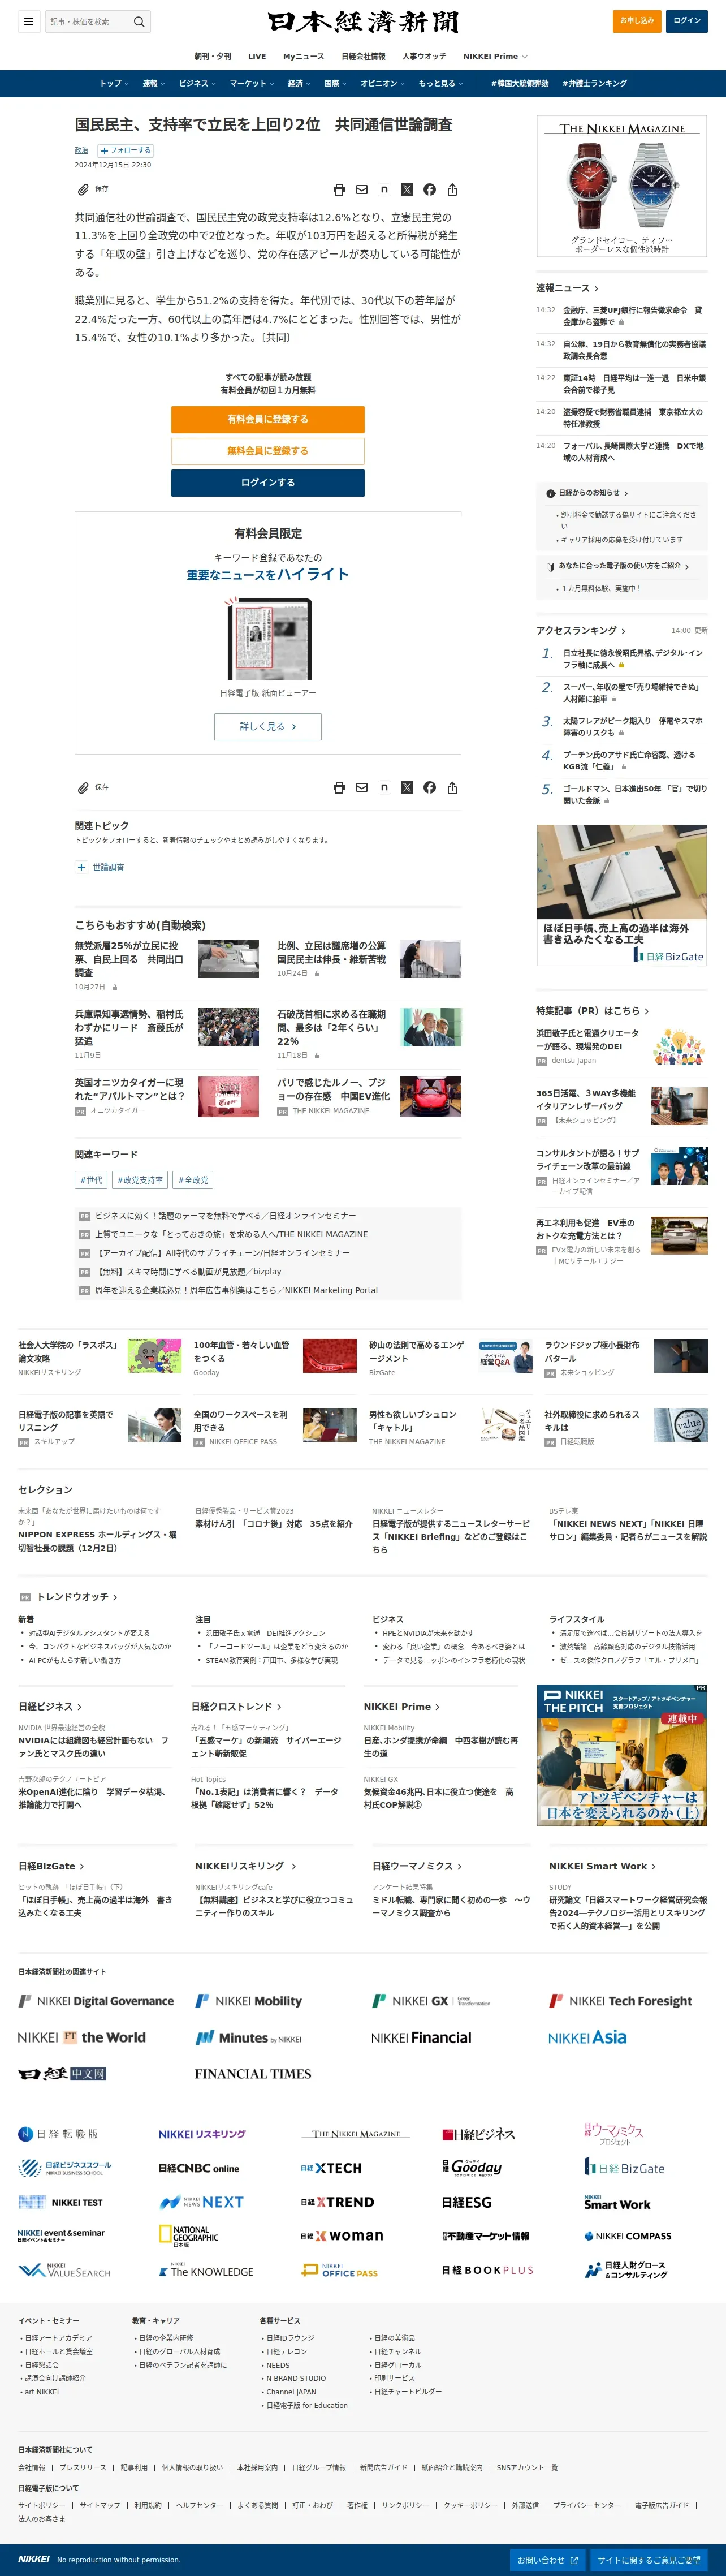The image size is (726, 2576).
Task: Open NIKKEI Mobility logo link
Action: 248,2001
